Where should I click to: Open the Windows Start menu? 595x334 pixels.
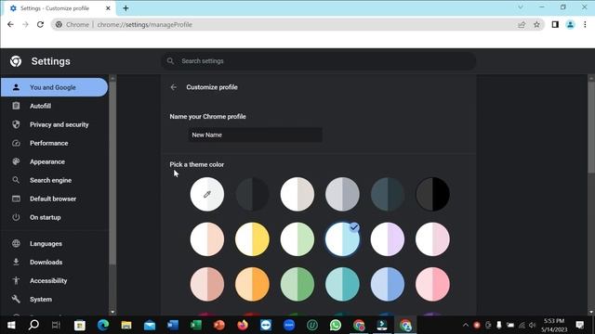coord(11,326)
